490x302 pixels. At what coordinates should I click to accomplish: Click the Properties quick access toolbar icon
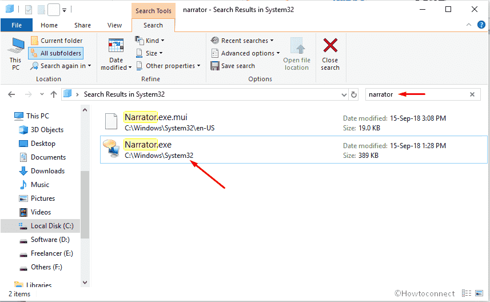(x=29, y=10)
